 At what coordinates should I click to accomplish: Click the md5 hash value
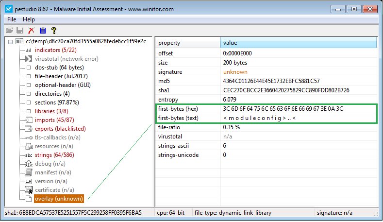pyautogui.click(x=271, y=81)
